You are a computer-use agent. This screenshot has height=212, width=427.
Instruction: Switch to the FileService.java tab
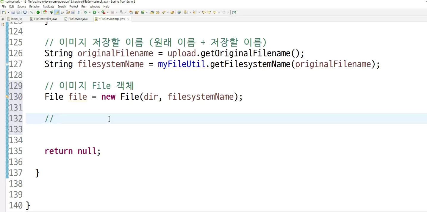[x=76, y=19]
